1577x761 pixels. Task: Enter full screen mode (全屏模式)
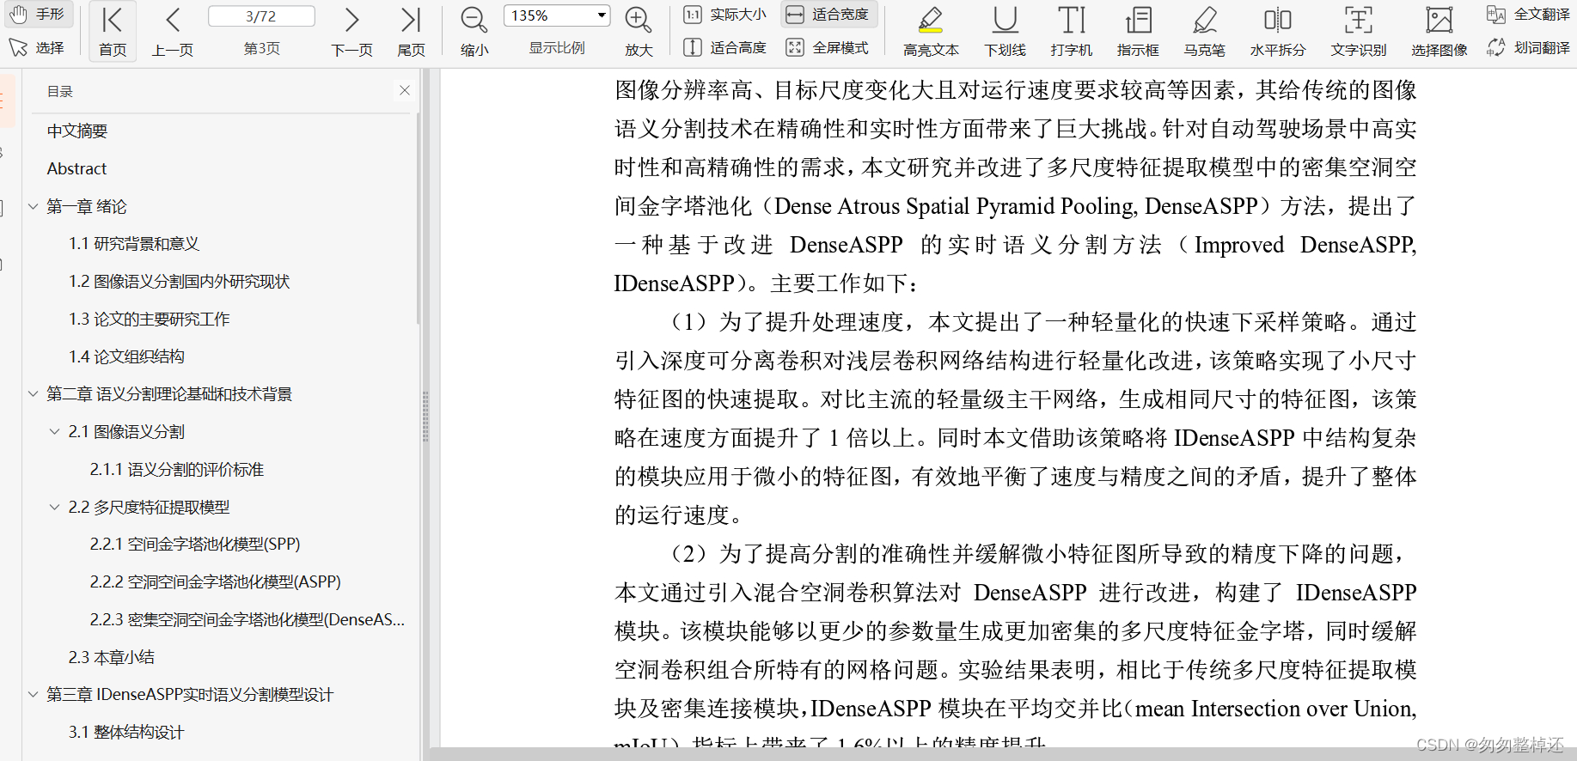(828, 47)
